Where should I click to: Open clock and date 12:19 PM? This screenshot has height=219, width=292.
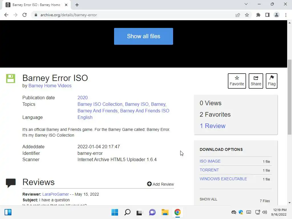(x=279, y=212)
